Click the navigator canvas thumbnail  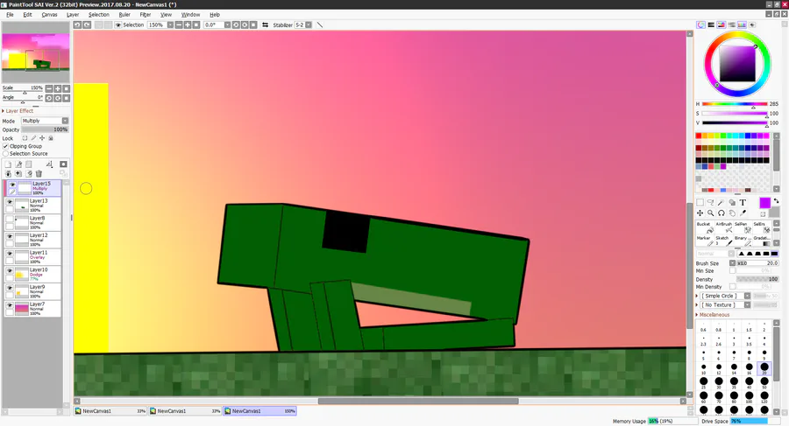pyautogui.click(x=36, y=52)
